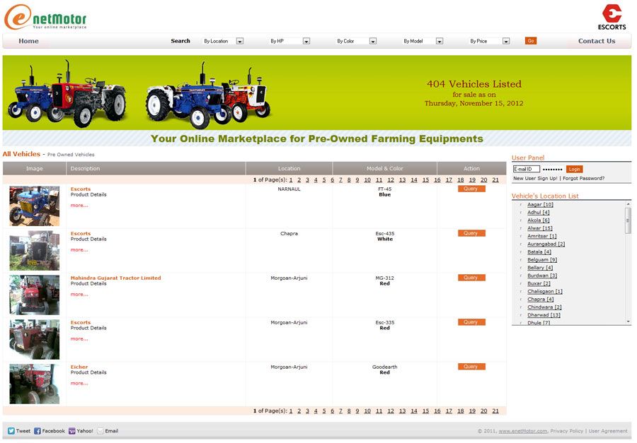Select Alwar [15] location
Image resolution: width=637 pixels, height=443 pixels.
pos(540,228)
